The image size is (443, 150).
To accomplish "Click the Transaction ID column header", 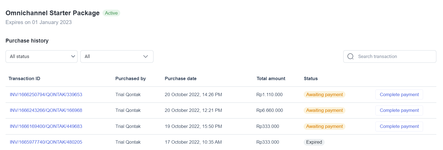I will pos(24,78).
